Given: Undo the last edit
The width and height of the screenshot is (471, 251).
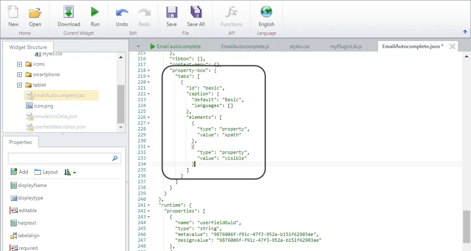Looking at the screenshot, I should (122, 13).
